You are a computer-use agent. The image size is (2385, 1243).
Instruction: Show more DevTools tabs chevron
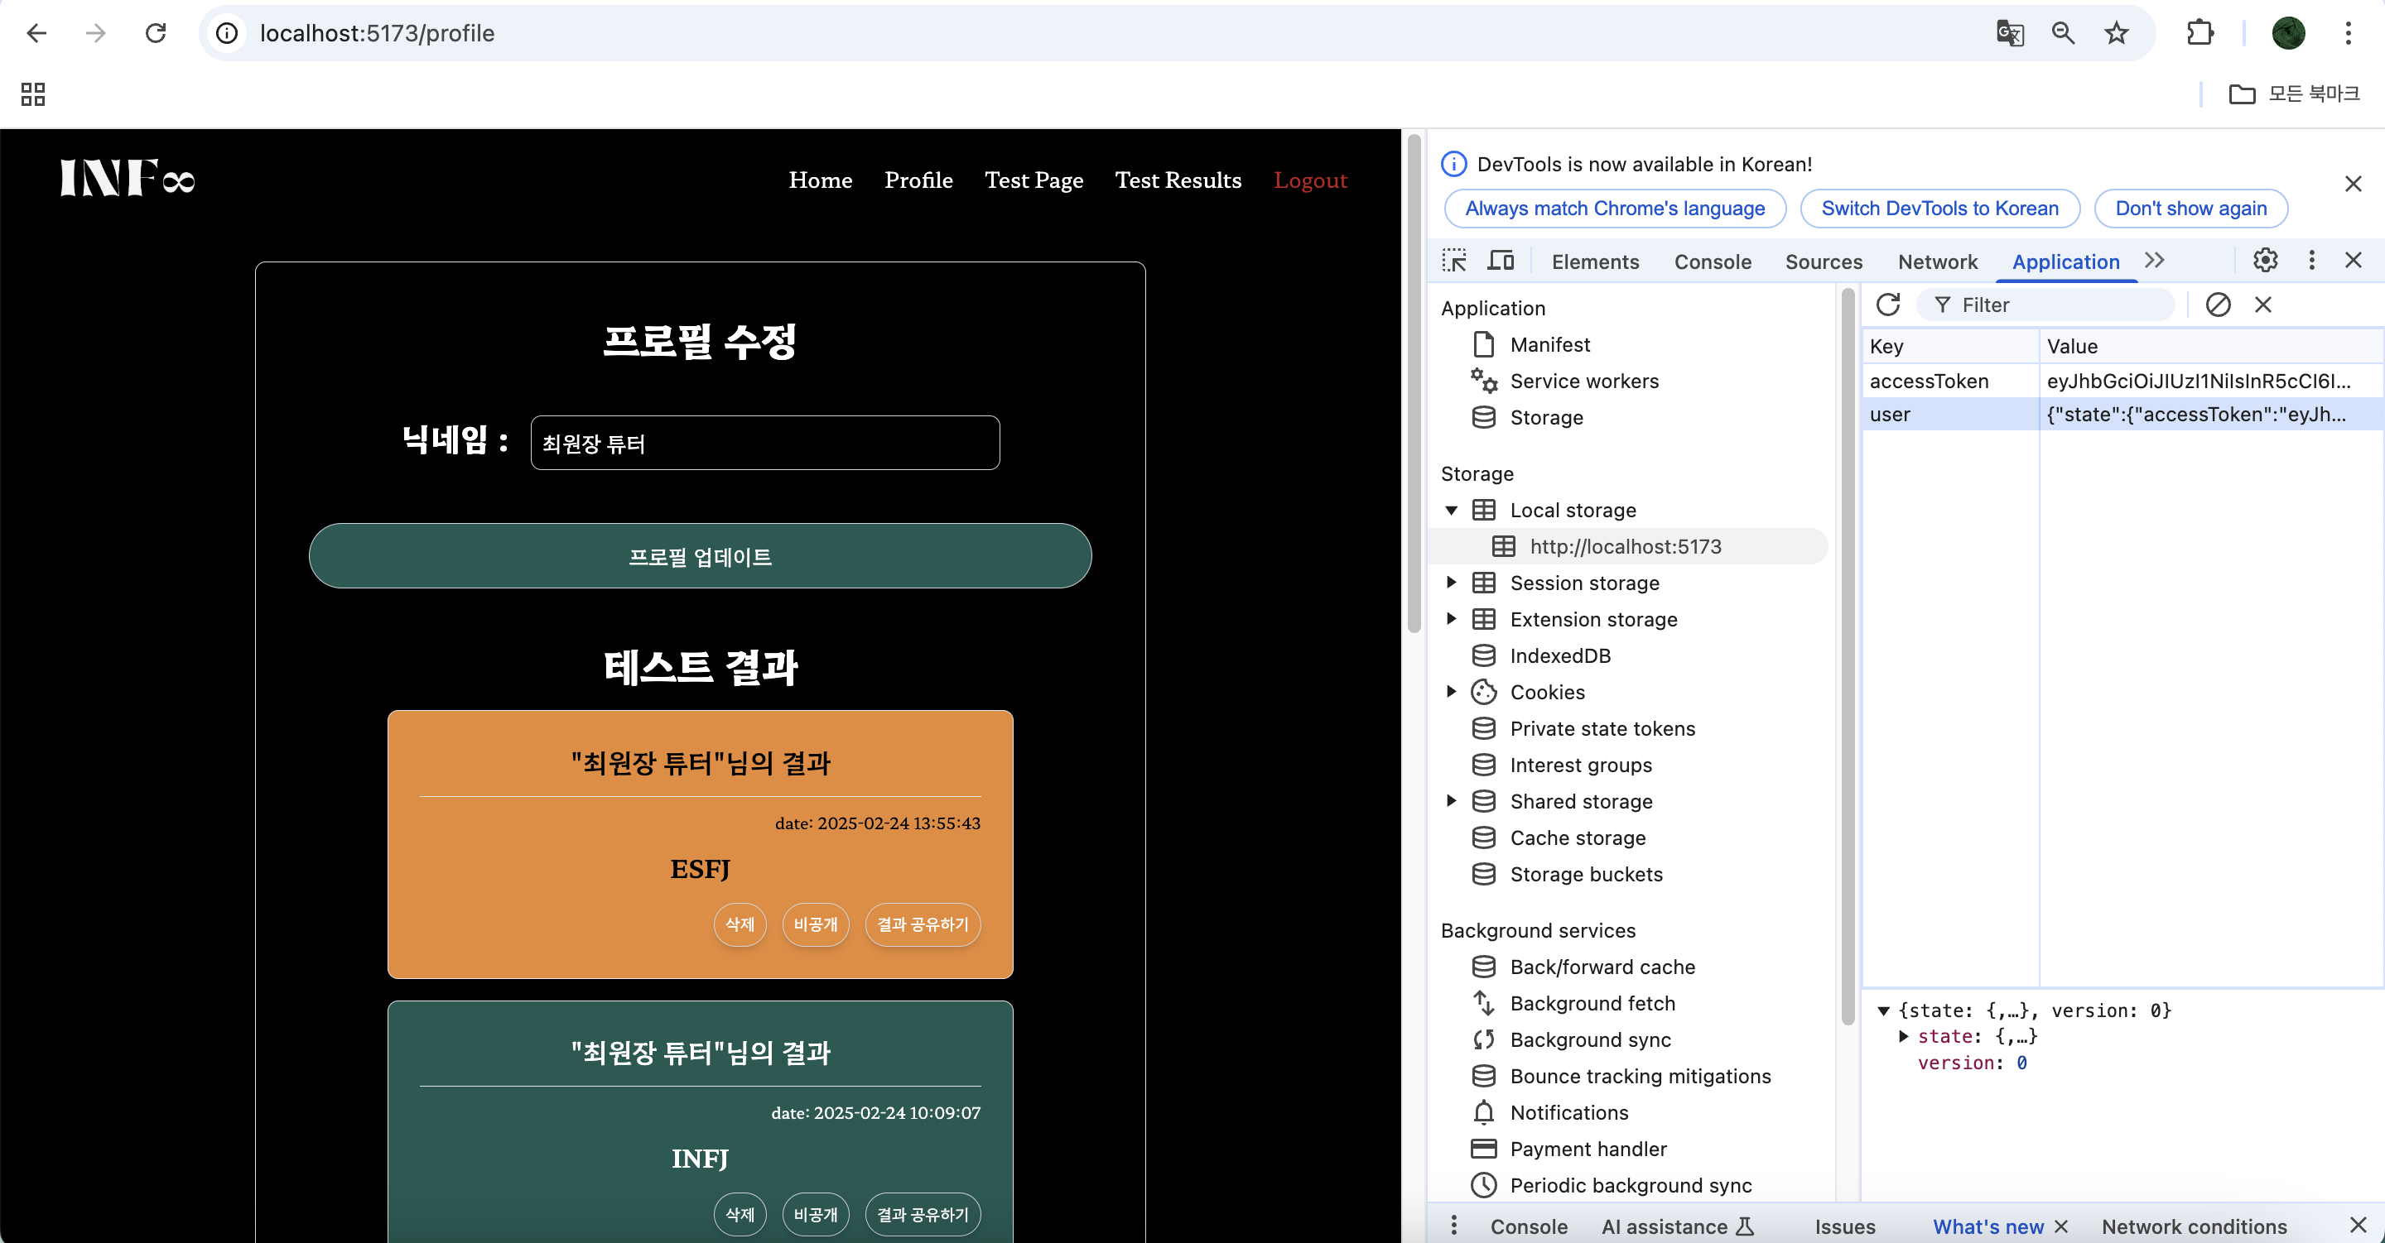pos(2155,261)
